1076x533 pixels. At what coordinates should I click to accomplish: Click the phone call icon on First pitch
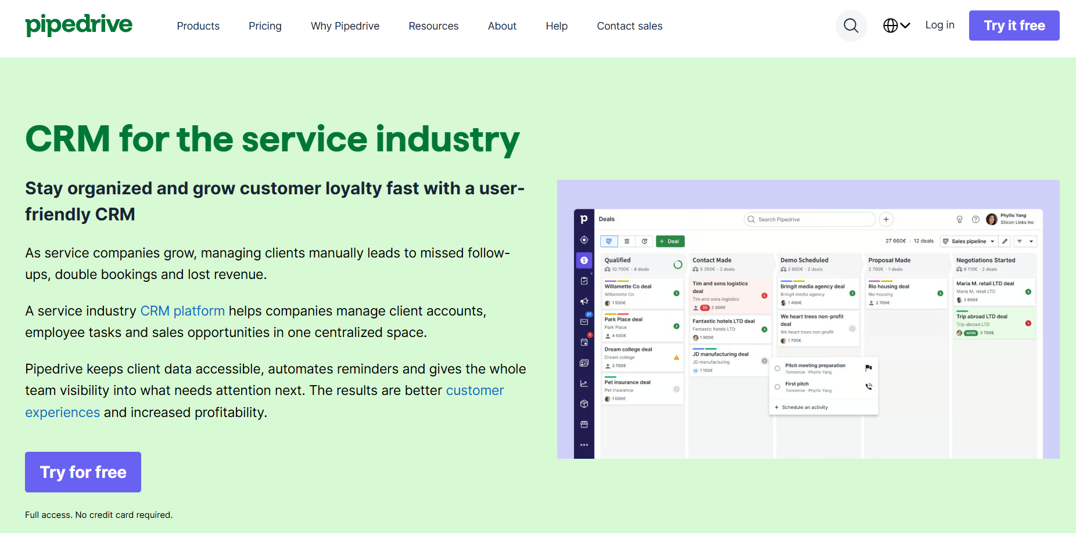coord(869,387)
